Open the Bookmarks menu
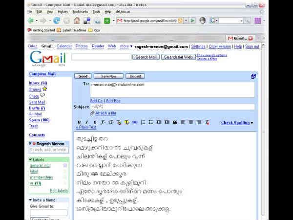Viewport: 293px width, 220px height. pos(80,12)
